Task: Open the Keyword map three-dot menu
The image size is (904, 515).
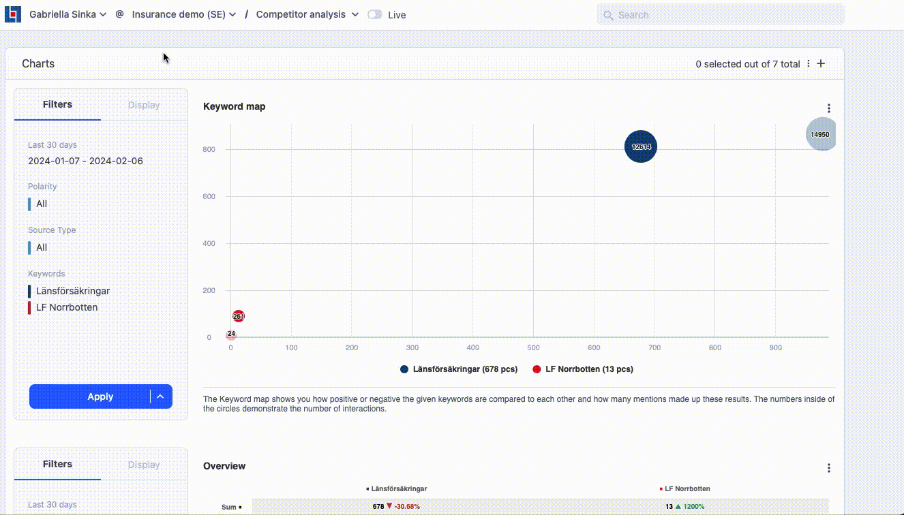Action: coord(828,108)
